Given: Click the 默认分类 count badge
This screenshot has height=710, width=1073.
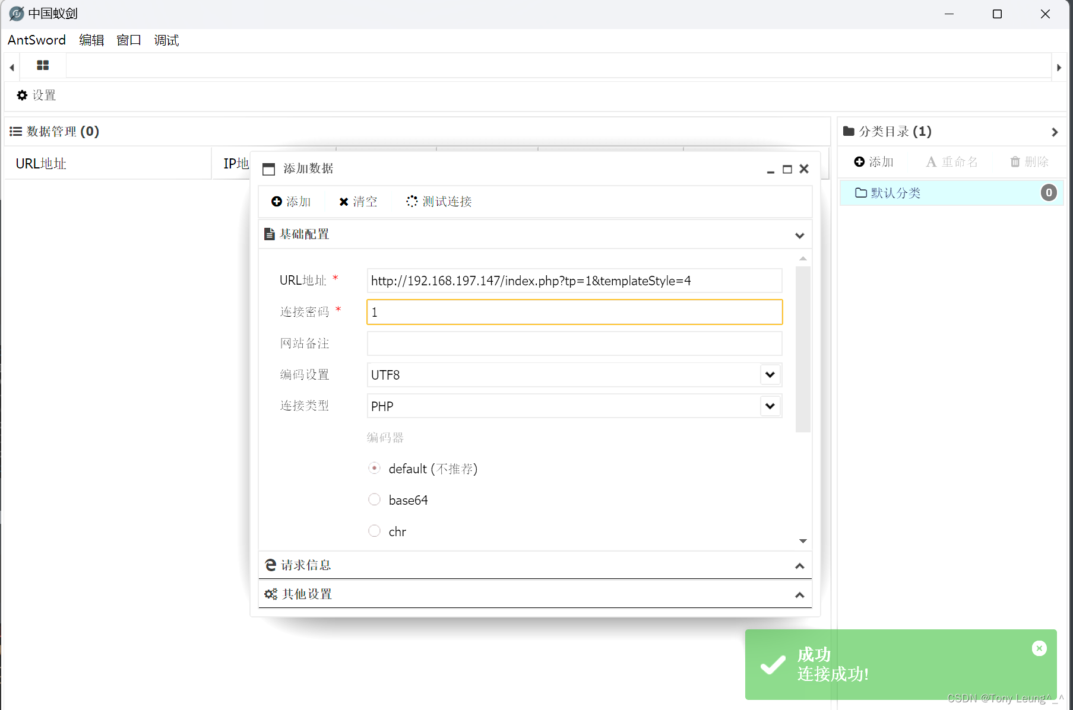Looking at the screenshot, I should (1049, 193).
